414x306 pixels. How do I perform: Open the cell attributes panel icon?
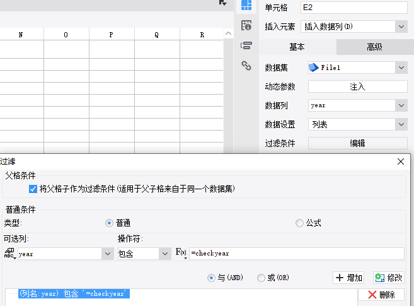[x=246, y=25]
